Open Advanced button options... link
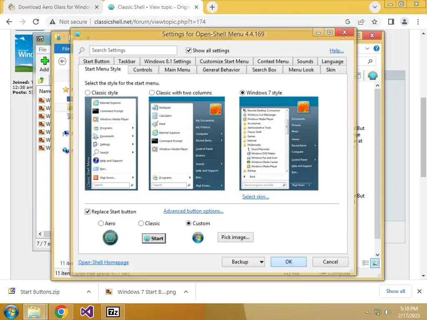Screen dimensions: 427x320 (193, 211)
